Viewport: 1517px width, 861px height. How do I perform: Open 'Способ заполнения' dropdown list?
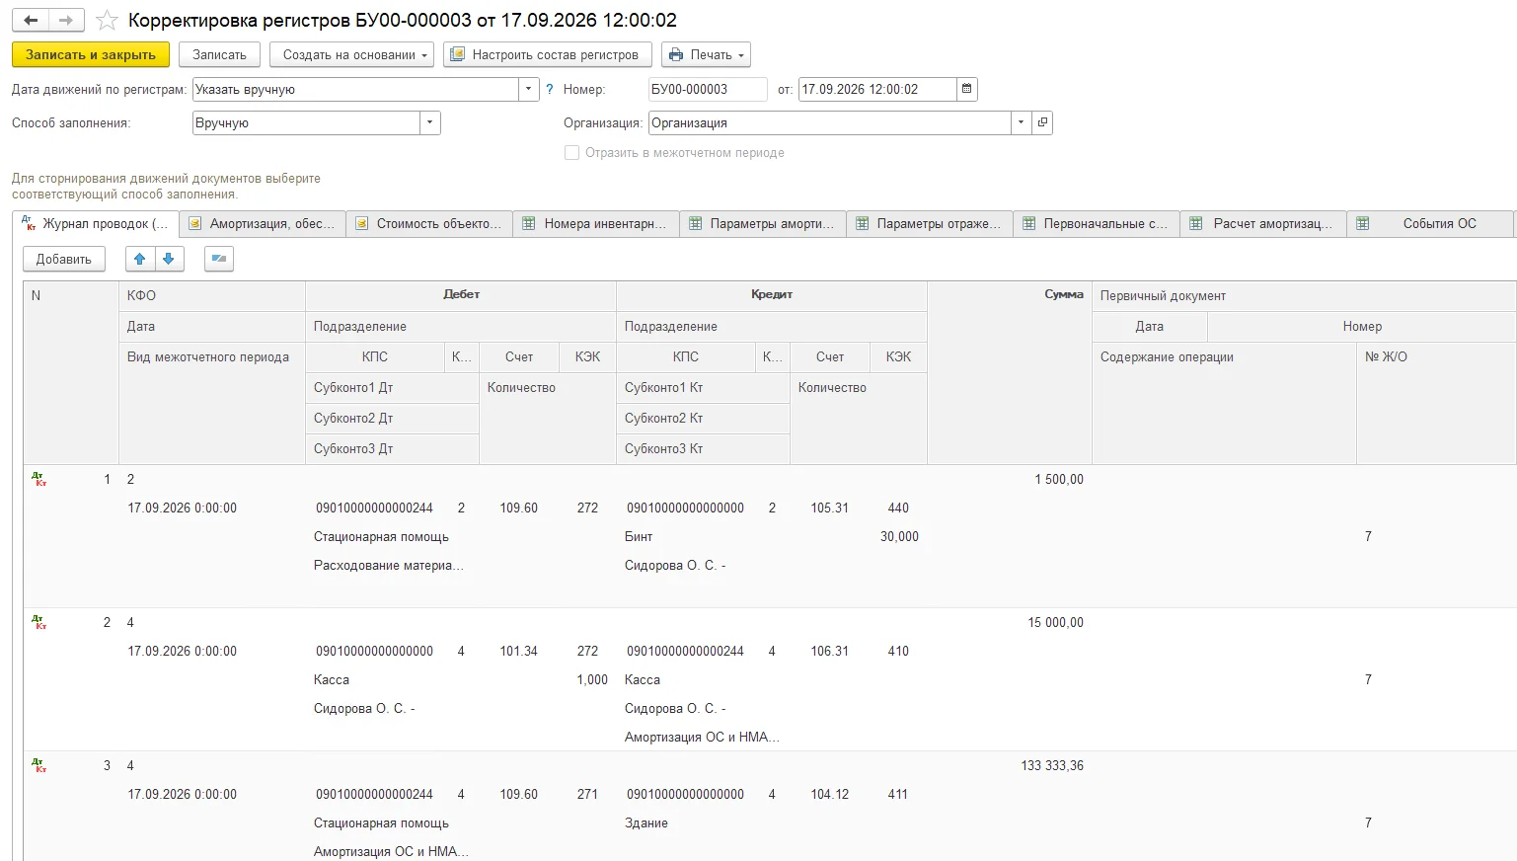[429, 122]
